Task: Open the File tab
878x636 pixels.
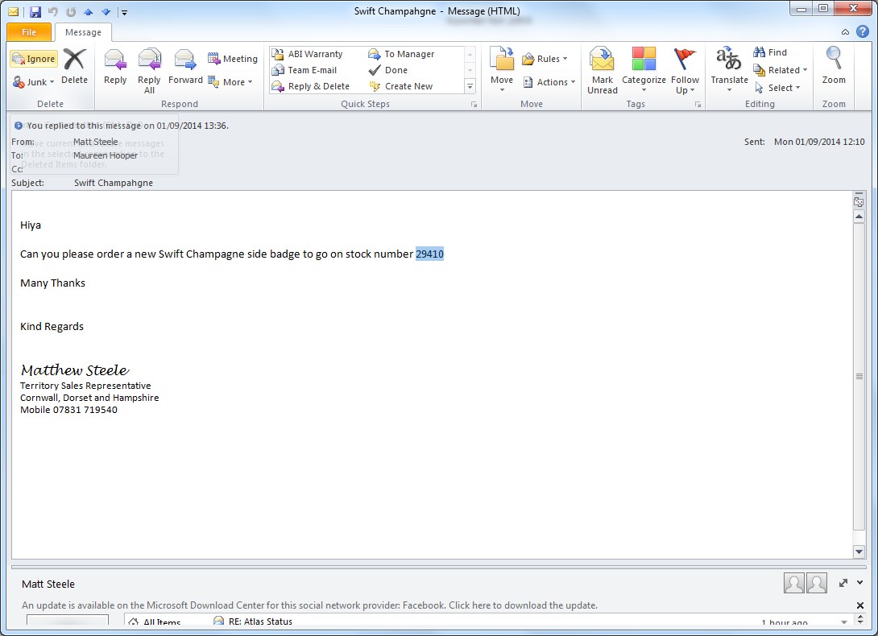Action: point(29,32)
